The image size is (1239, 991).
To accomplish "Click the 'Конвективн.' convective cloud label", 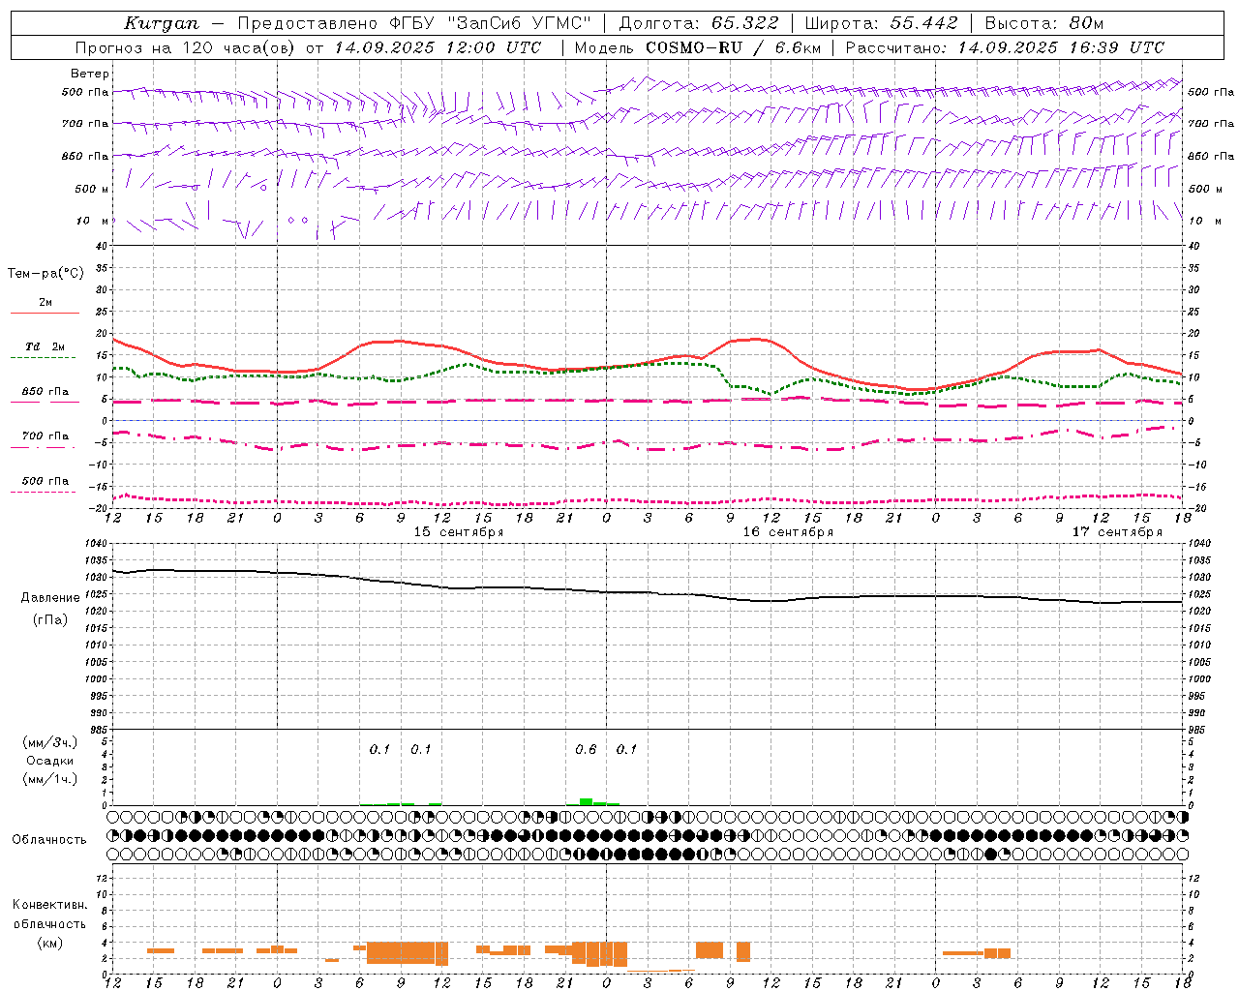I will (49, 905).
